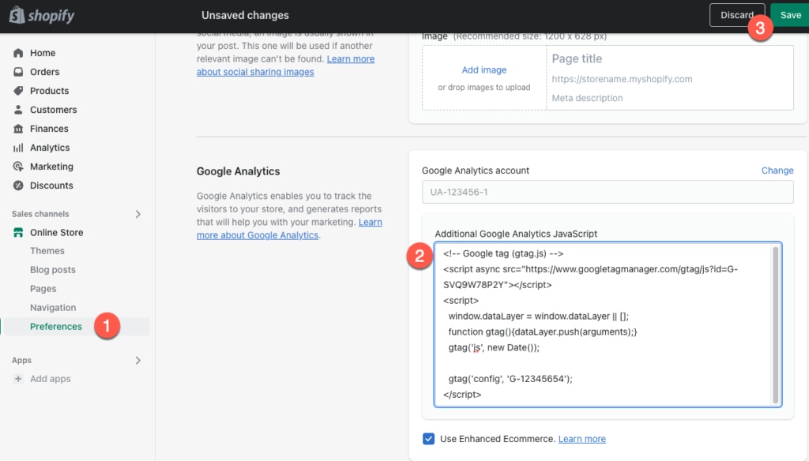This screenshot has width=809, height=461.
Task: Open Navigation under Online Store
Action: [53, 307]
